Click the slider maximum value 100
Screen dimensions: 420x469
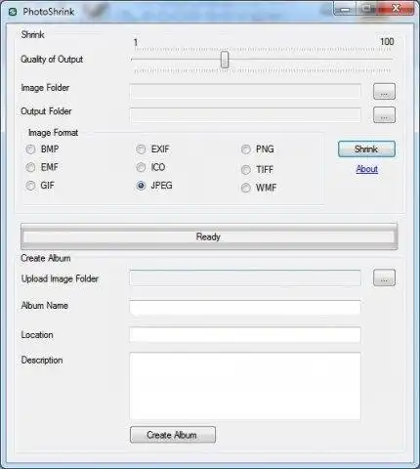(387, 42)
